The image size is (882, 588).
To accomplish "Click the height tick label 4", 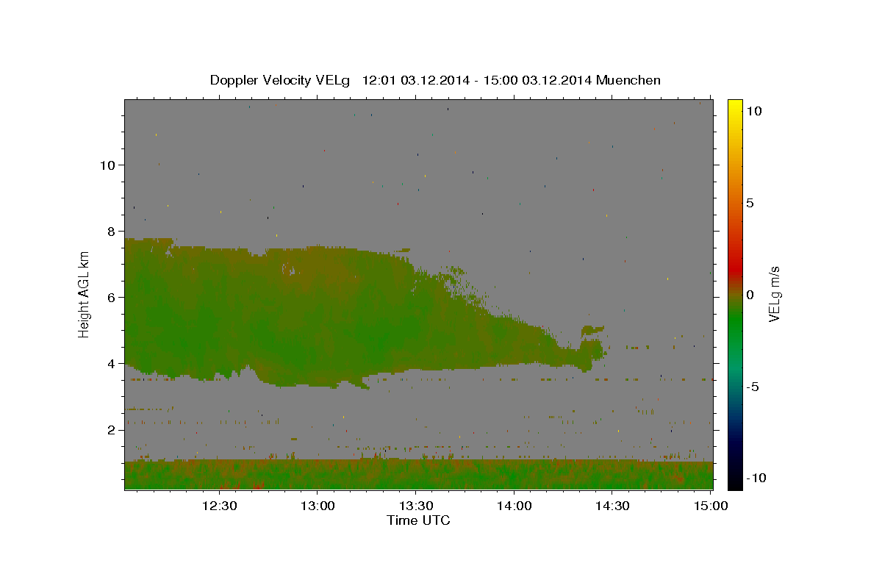I will (x=112, y=363).
